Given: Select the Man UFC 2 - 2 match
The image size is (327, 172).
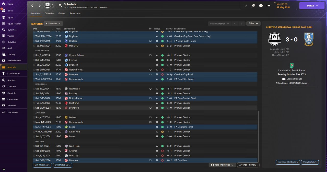Looking at the screenshot, I should (x=145, y=46).
